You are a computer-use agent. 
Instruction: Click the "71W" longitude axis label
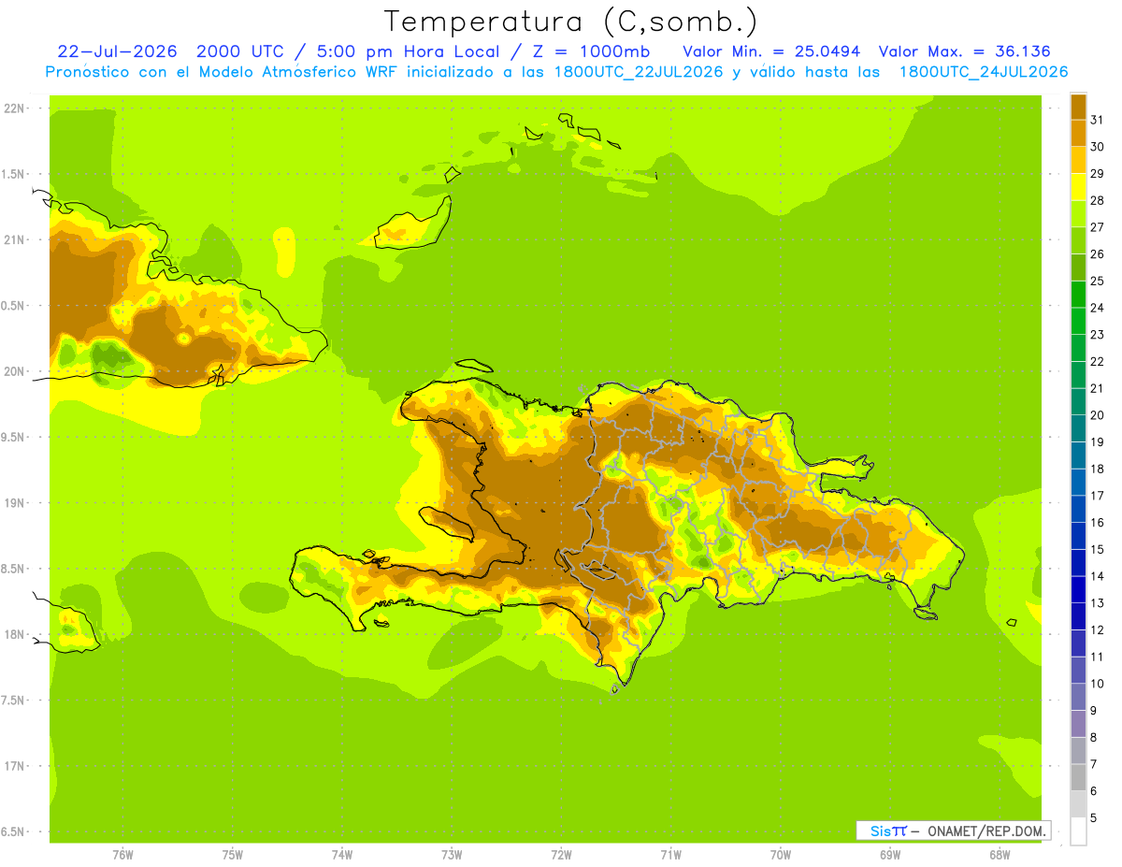pyautogui.click(x=670, y=855)
